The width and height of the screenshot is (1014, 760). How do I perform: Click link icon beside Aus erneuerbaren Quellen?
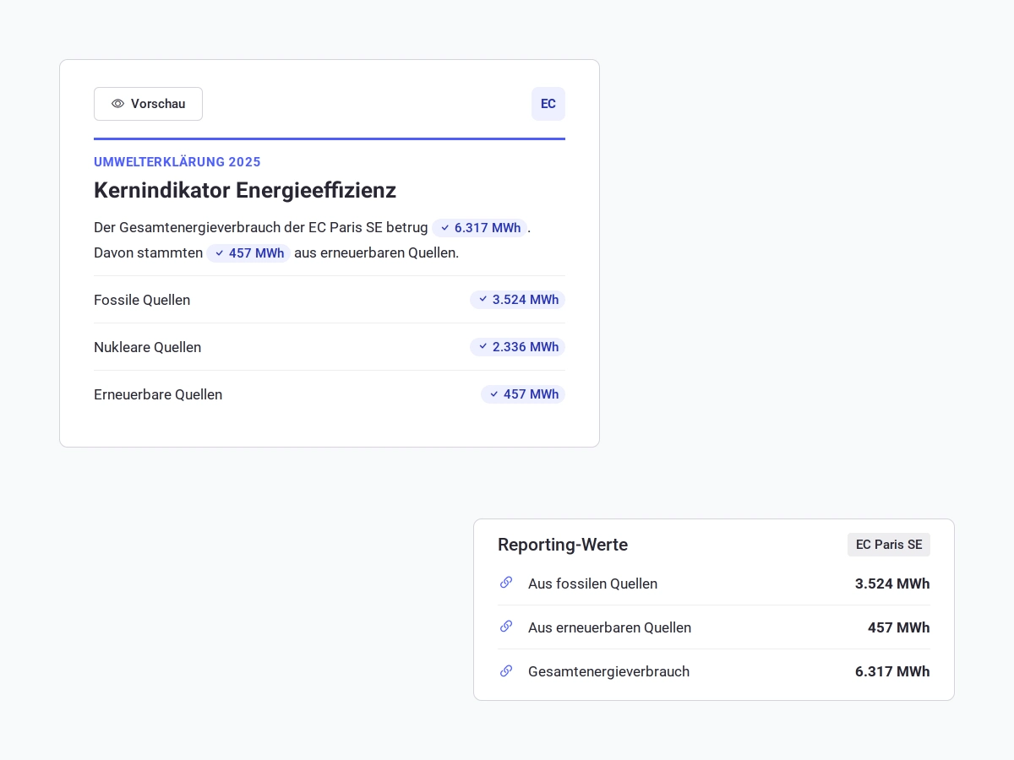506,627
